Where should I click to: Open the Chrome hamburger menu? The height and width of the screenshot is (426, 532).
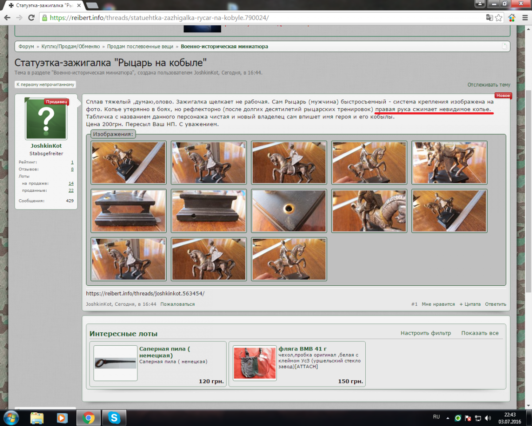pyautogui.click(x=524, y=18)
